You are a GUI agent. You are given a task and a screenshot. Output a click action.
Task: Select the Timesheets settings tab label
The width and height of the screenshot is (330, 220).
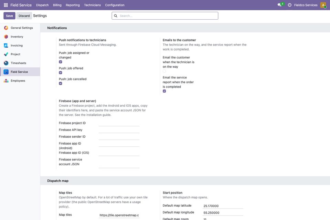click(19, 63)
